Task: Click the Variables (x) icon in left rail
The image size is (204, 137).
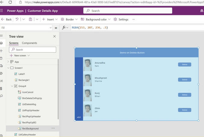Action: [1, 81]
